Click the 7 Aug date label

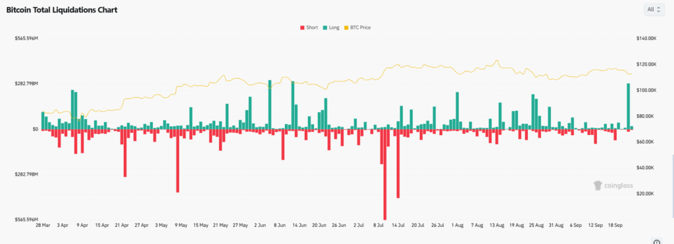[x=477, y=225]
